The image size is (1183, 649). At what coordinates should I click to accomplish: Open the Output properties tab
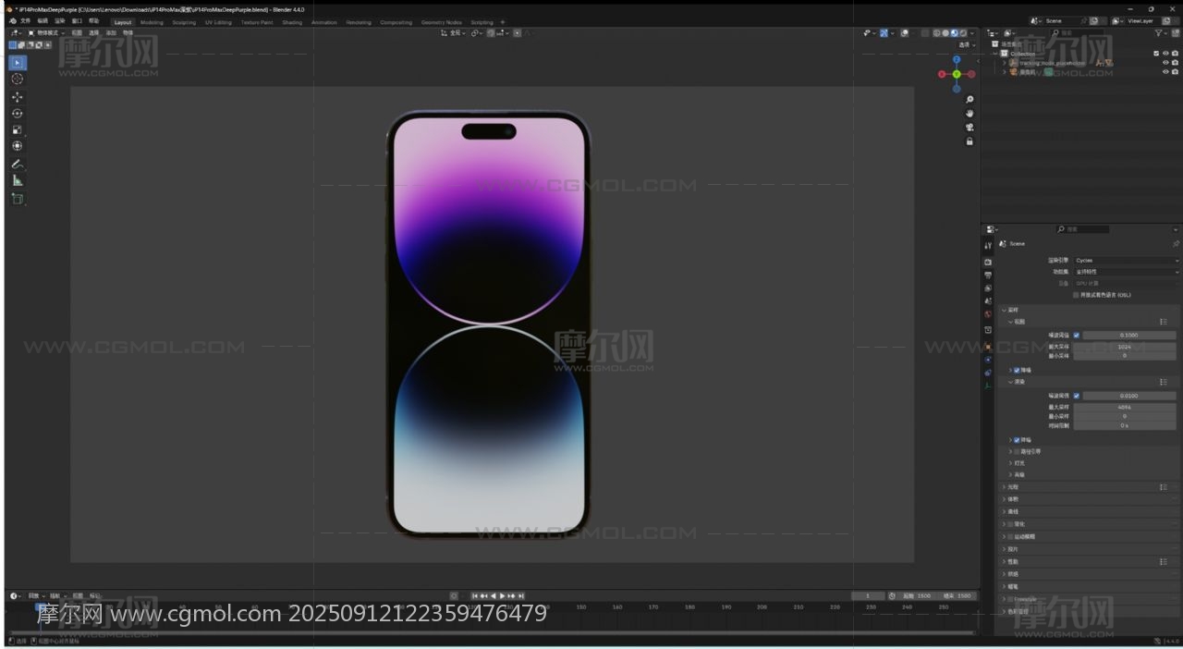(988, 276)
